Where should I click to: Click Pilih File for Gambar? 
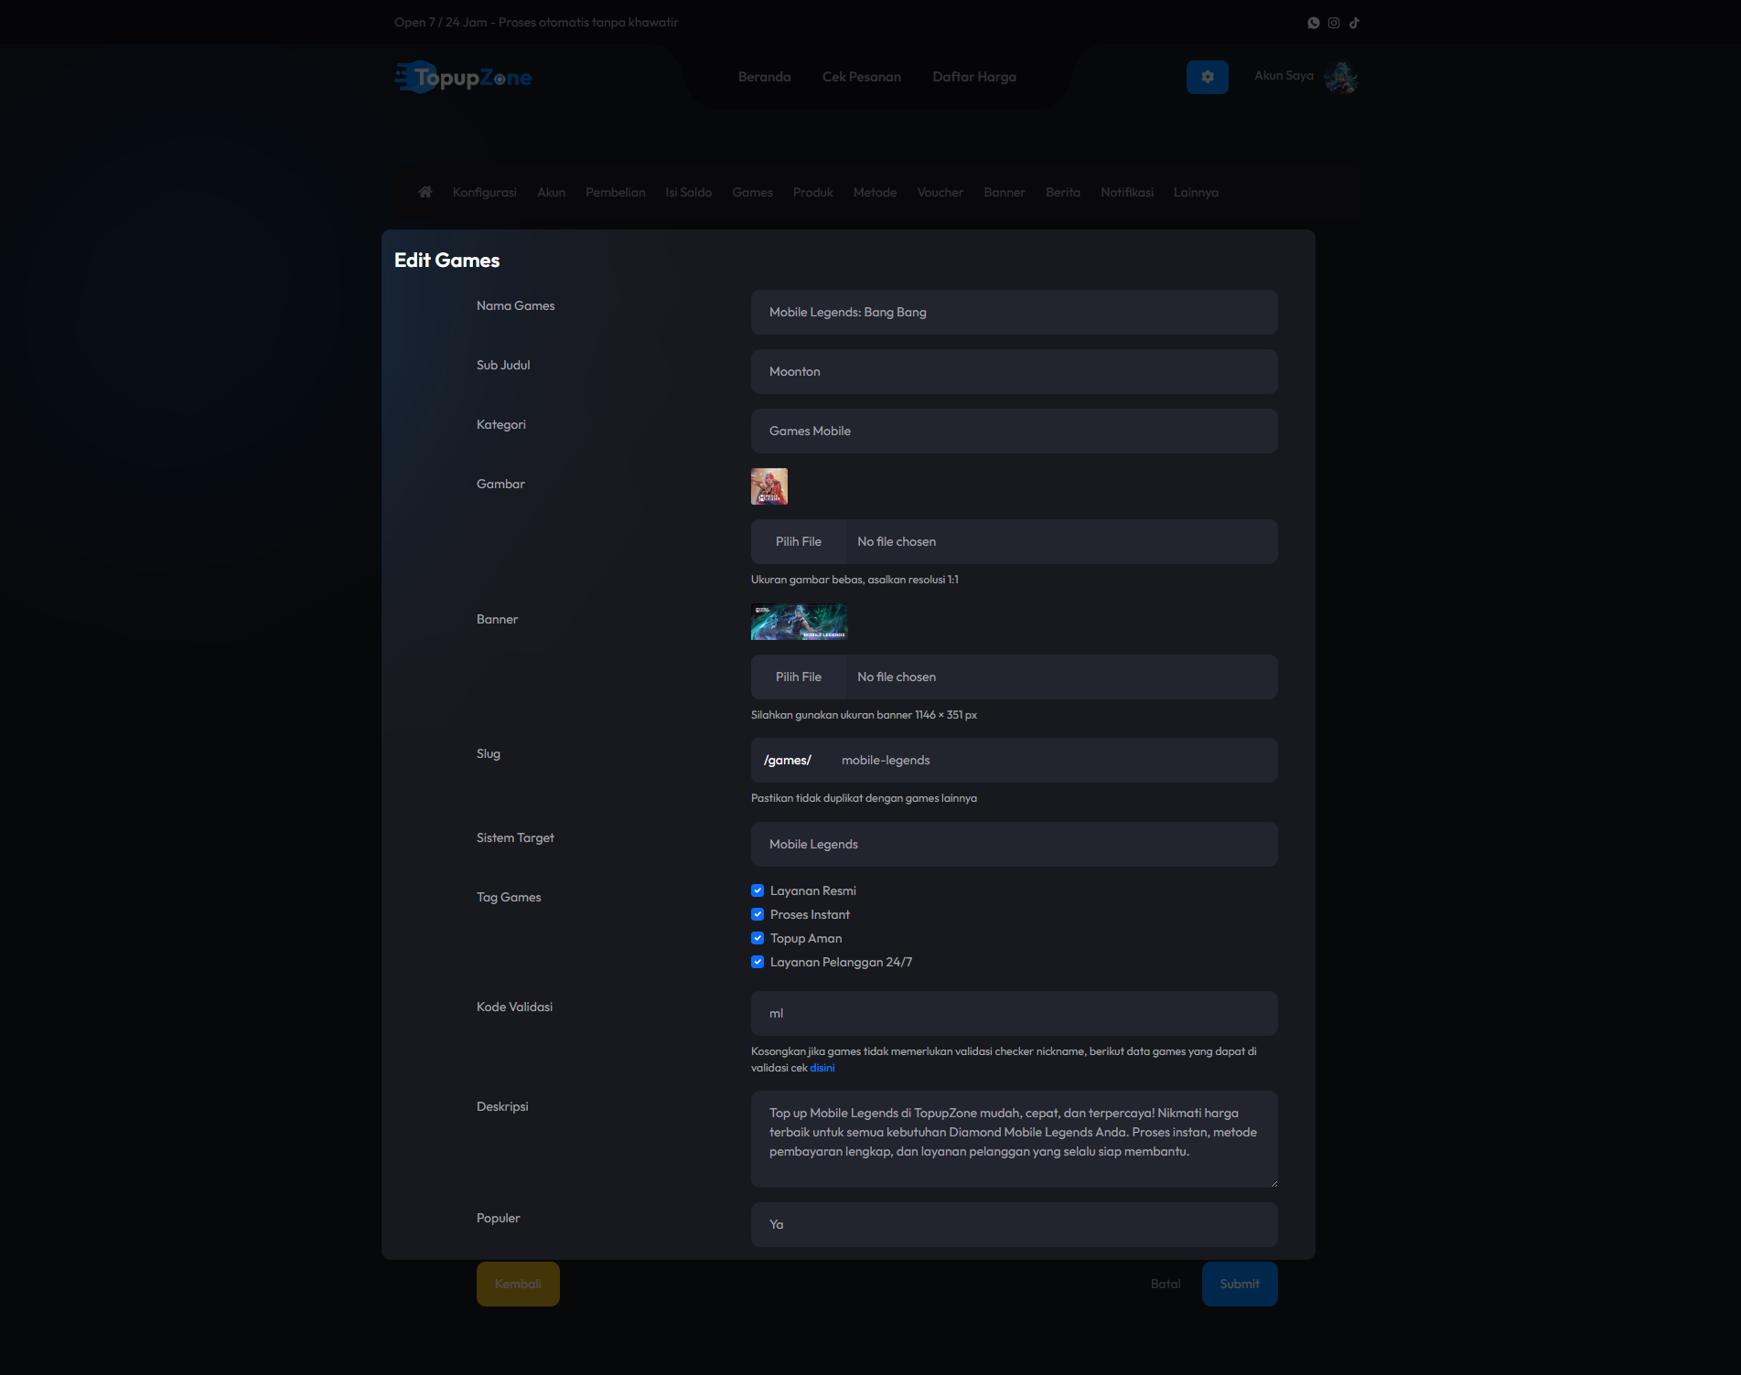click(799, 541)
